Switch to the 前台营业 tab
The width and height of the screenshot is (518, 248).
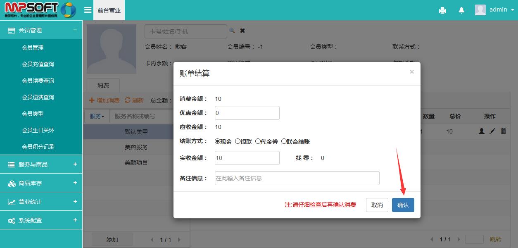pos(109,10)
